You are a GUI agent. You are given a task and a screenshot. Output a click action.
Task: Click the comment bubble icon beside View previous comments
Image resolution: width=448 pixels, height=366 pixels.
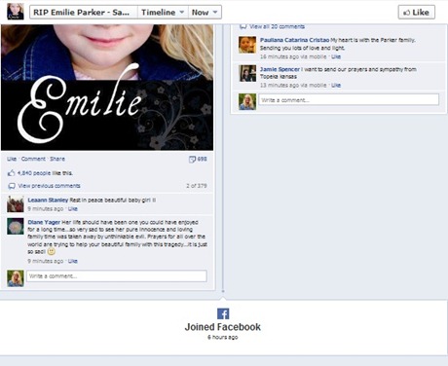[x=12, y=186]
